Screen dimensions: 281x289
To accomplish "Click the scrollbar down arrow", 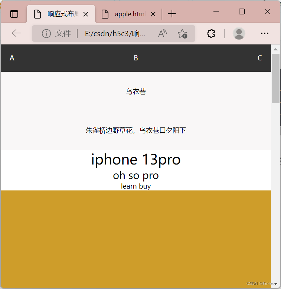I will click(276, 284).
